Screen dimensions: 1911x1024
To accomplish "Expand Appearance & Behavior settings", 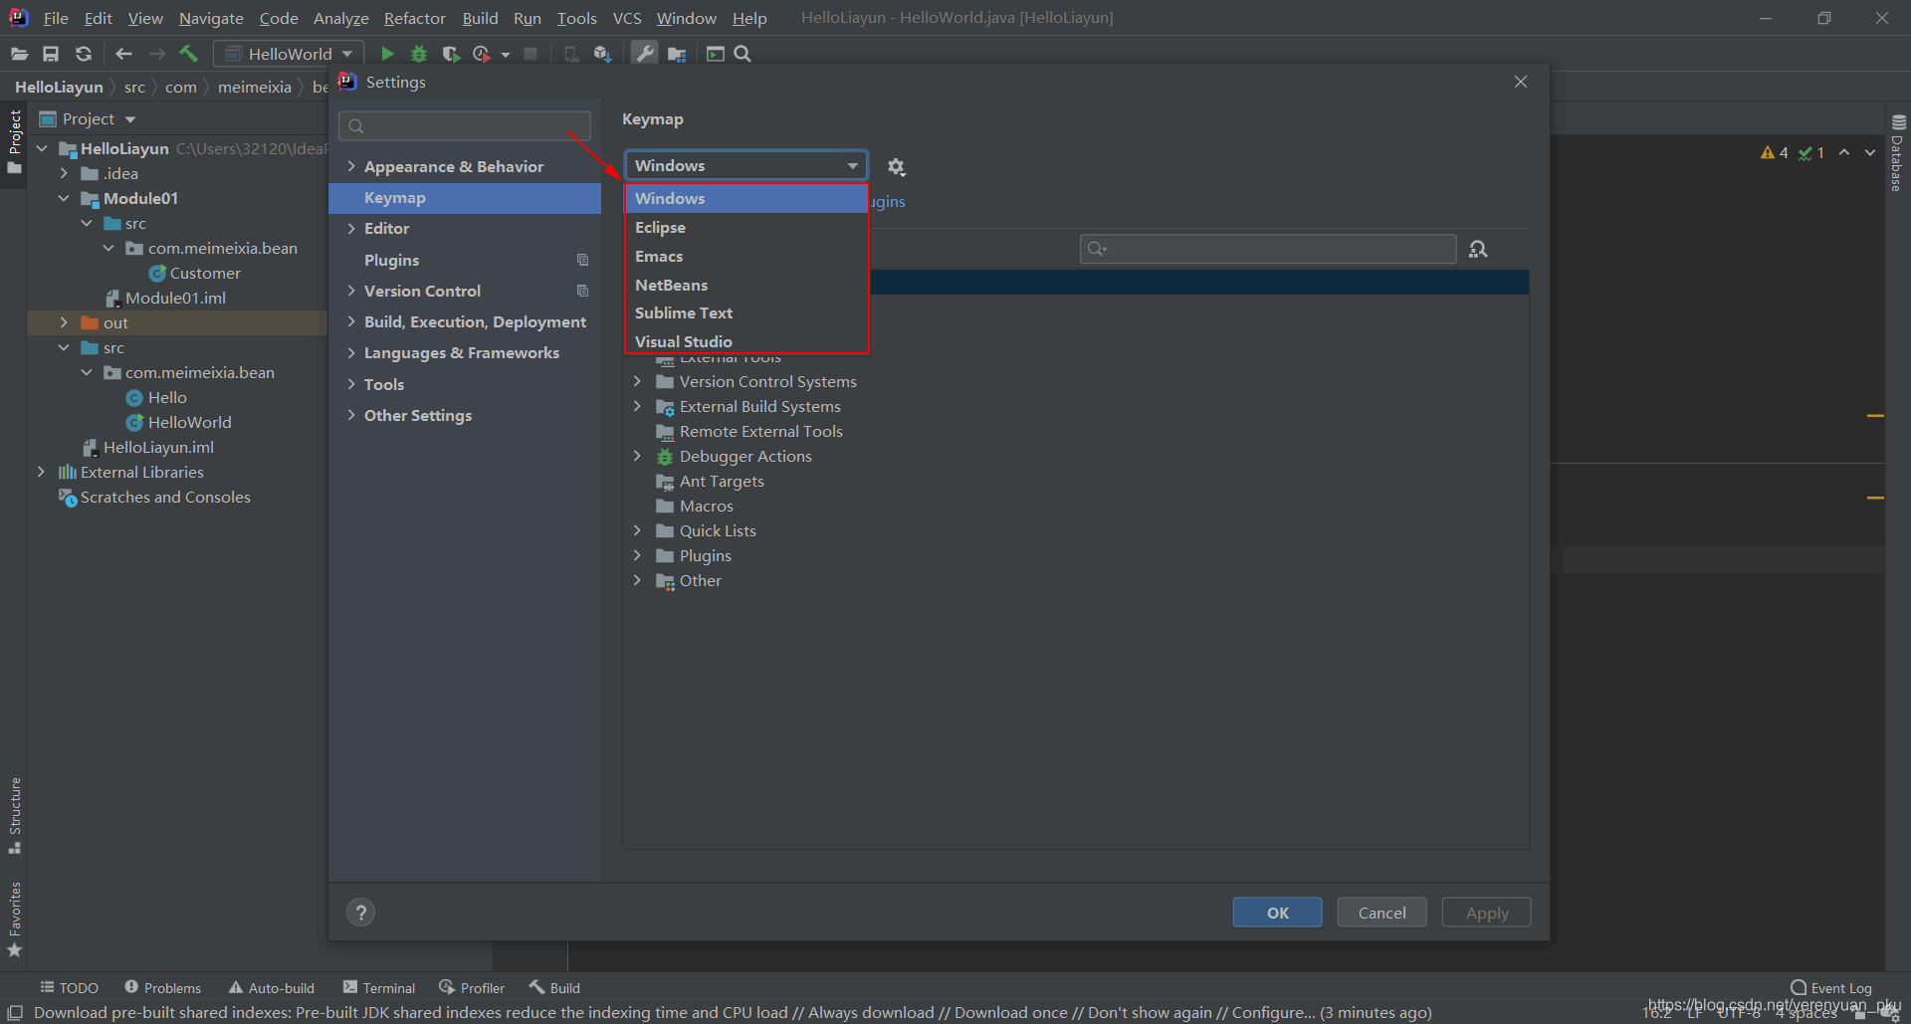I will tap(350, 166).
